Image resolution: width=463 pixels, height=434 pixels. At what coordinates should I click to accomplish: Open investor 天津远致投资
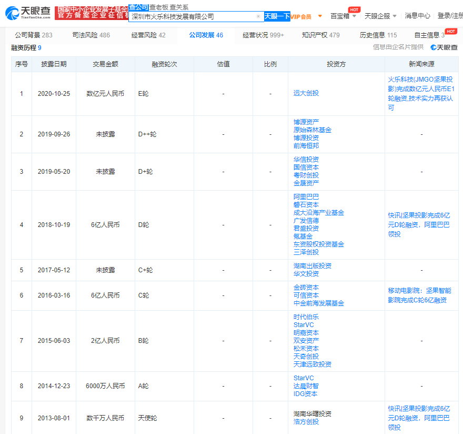(x=313, y=364)
